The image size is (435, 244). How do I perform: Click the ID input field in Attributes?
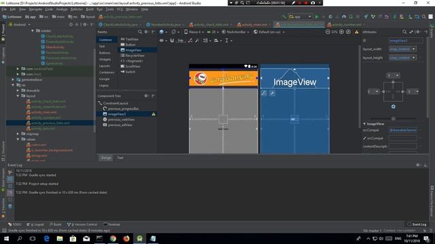[x=406, y=41]
